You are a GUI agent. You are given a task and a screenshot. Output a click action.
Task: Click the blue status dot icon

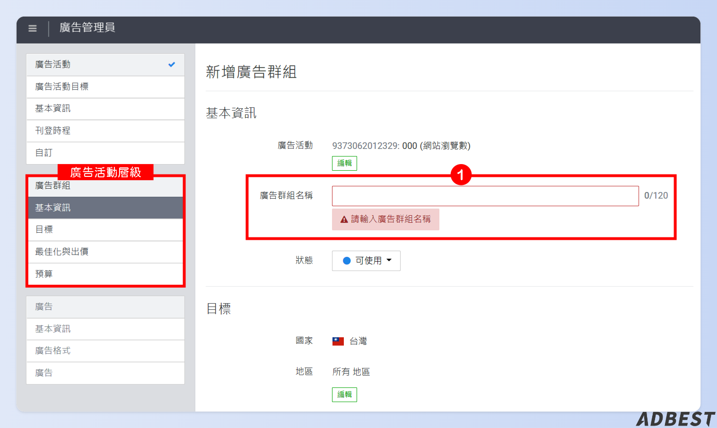(x=347, y=261)
